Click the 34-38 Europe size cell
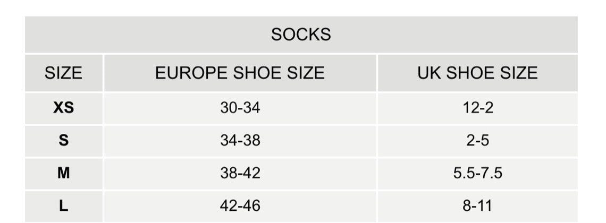Image resolution: width=606 pixels, height=223 pixels. coord(240,141)
